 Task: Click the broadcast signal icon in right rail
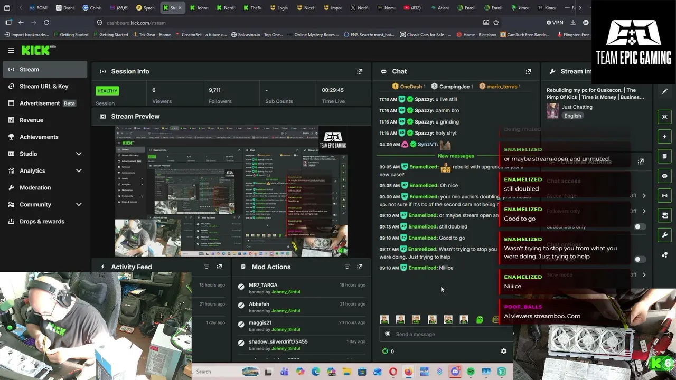pos(665,196)
